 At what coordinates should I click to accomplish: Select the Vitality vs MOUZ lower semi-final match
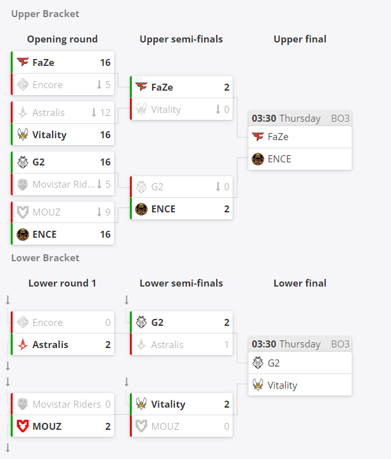tap(181, 415)
